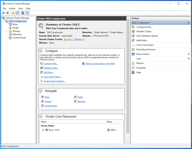Image resolution: width=192 pixels, height=149 pixels.
Task: Click the Properties icon in Actions pane
Action: click(133, 68)
